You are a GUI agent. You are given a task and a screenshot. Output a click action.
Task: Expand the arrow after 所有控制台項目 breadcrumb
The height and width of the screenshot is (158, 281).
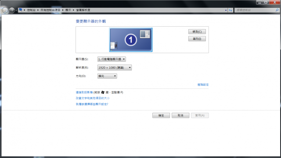[x=63, y=10]
